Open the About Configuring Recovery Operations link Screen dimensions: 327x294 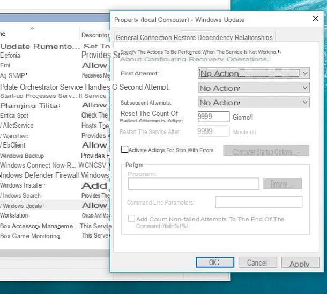pyautogui.click(x=195, y=59)
